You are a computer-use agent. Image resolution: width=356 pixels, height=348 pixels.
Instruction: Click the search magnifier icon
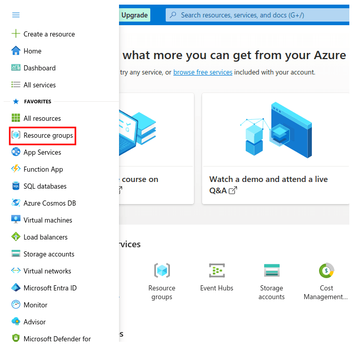pos(173,15)
